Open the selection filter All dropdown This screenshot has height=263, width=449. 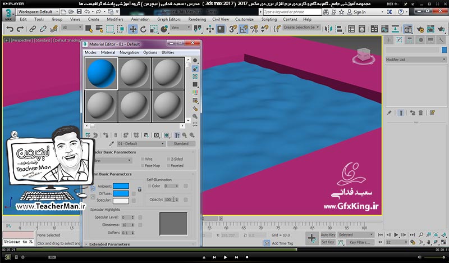point(72,28)
